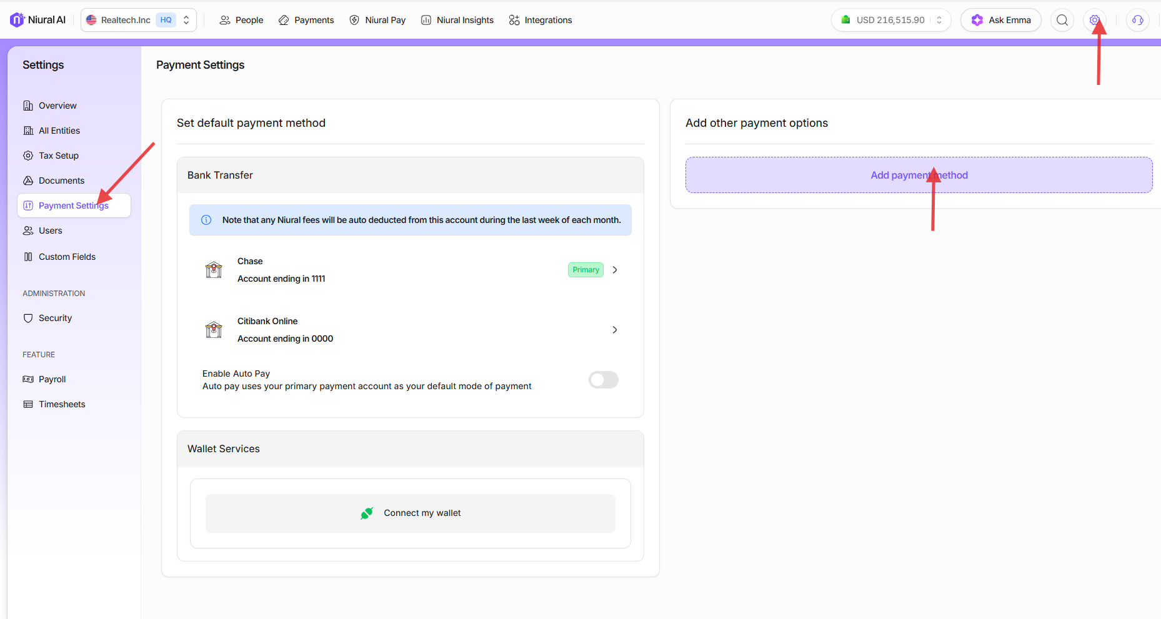Click the info icon in fee note

pos(206,220)
